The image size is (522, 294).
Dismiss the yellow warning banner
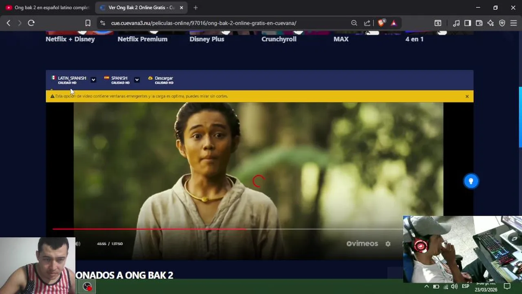click(467, 96)
